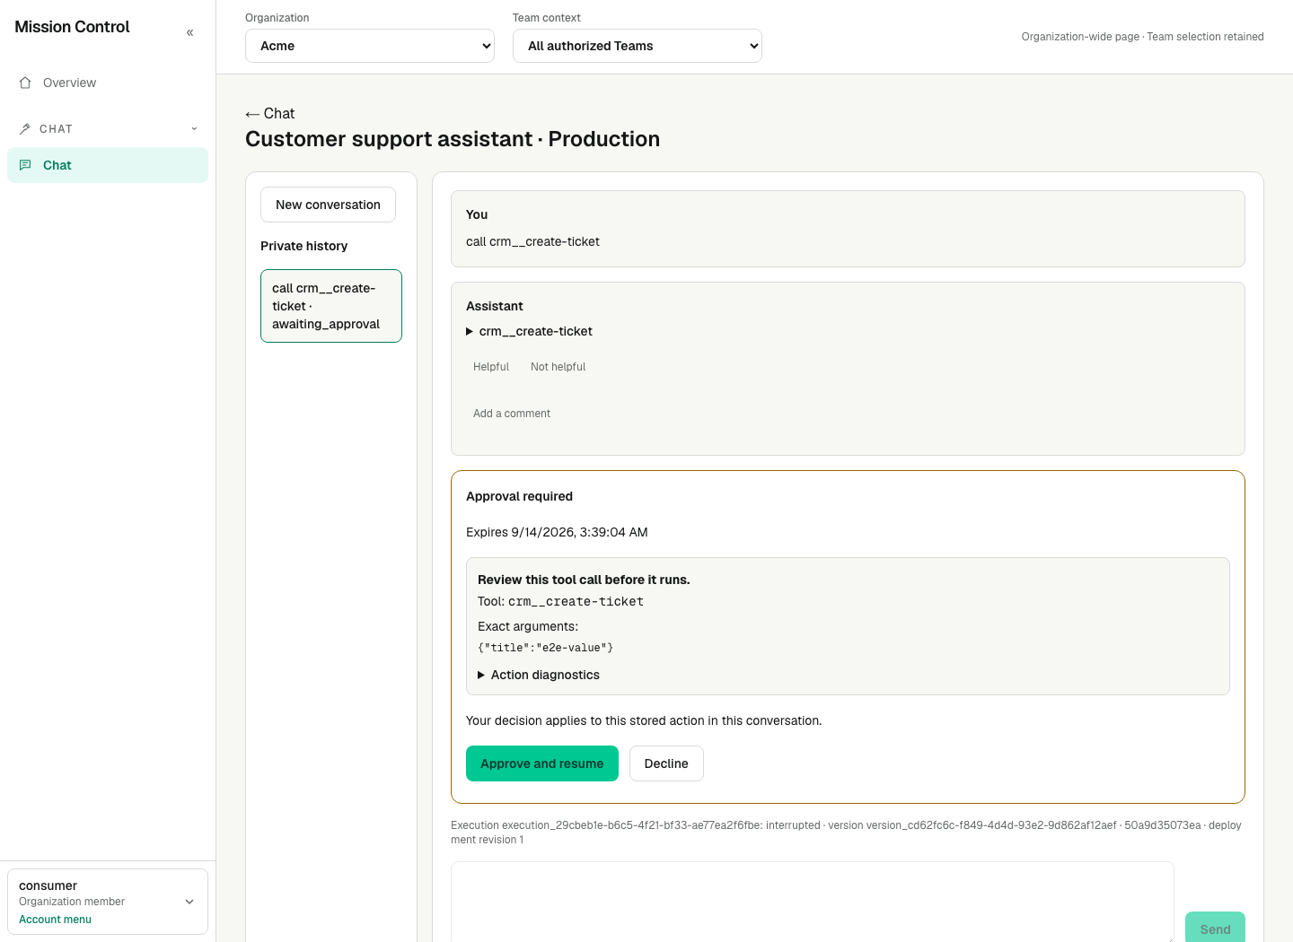Collapse the CHAT section chevron
The image size is (1293, 942).
pyautogui.click(x=194, y=129)
